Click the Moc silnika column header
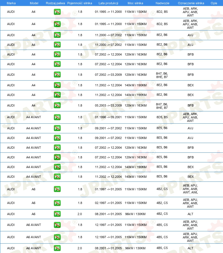The height and width of the screenshot is (253, 223). point(135,3)
